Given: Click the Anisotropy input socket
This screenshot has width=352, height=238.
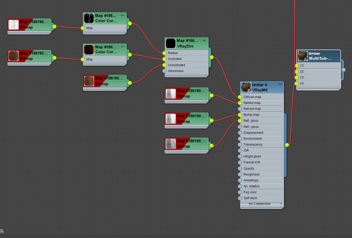Looking at the screenshot, I should [240, 180].
